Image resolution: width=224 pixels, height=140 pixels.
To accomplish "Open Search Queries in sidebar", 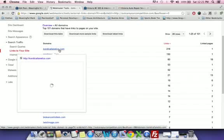I will point(17,47).
